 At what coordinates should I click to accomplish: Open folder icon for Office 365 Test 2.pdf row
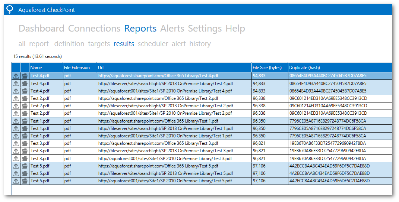[25, 98]
